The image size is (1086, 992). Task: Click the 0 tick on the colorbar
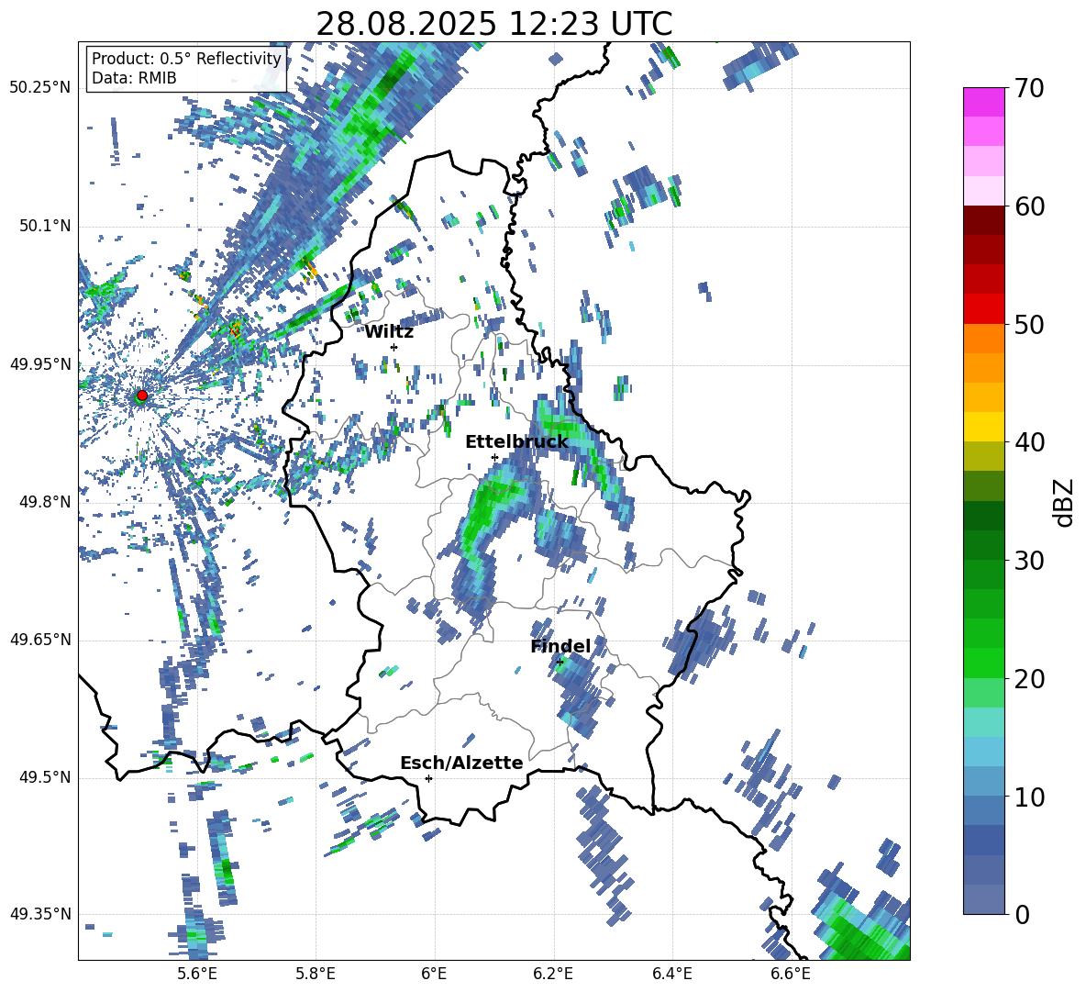pyautogui.click(x=1022, y=914)
